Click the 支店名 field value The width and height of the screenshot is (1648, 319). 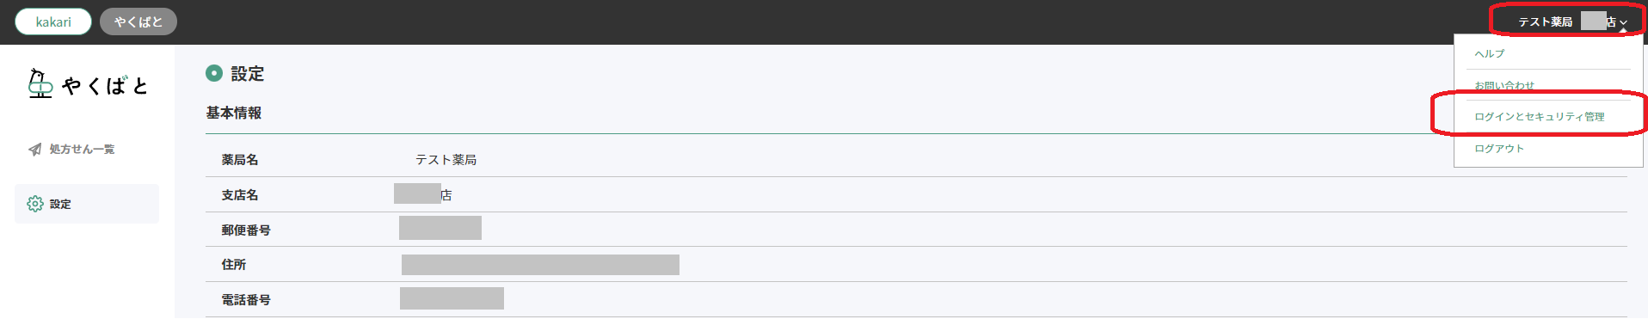click(x=423, y=194)
